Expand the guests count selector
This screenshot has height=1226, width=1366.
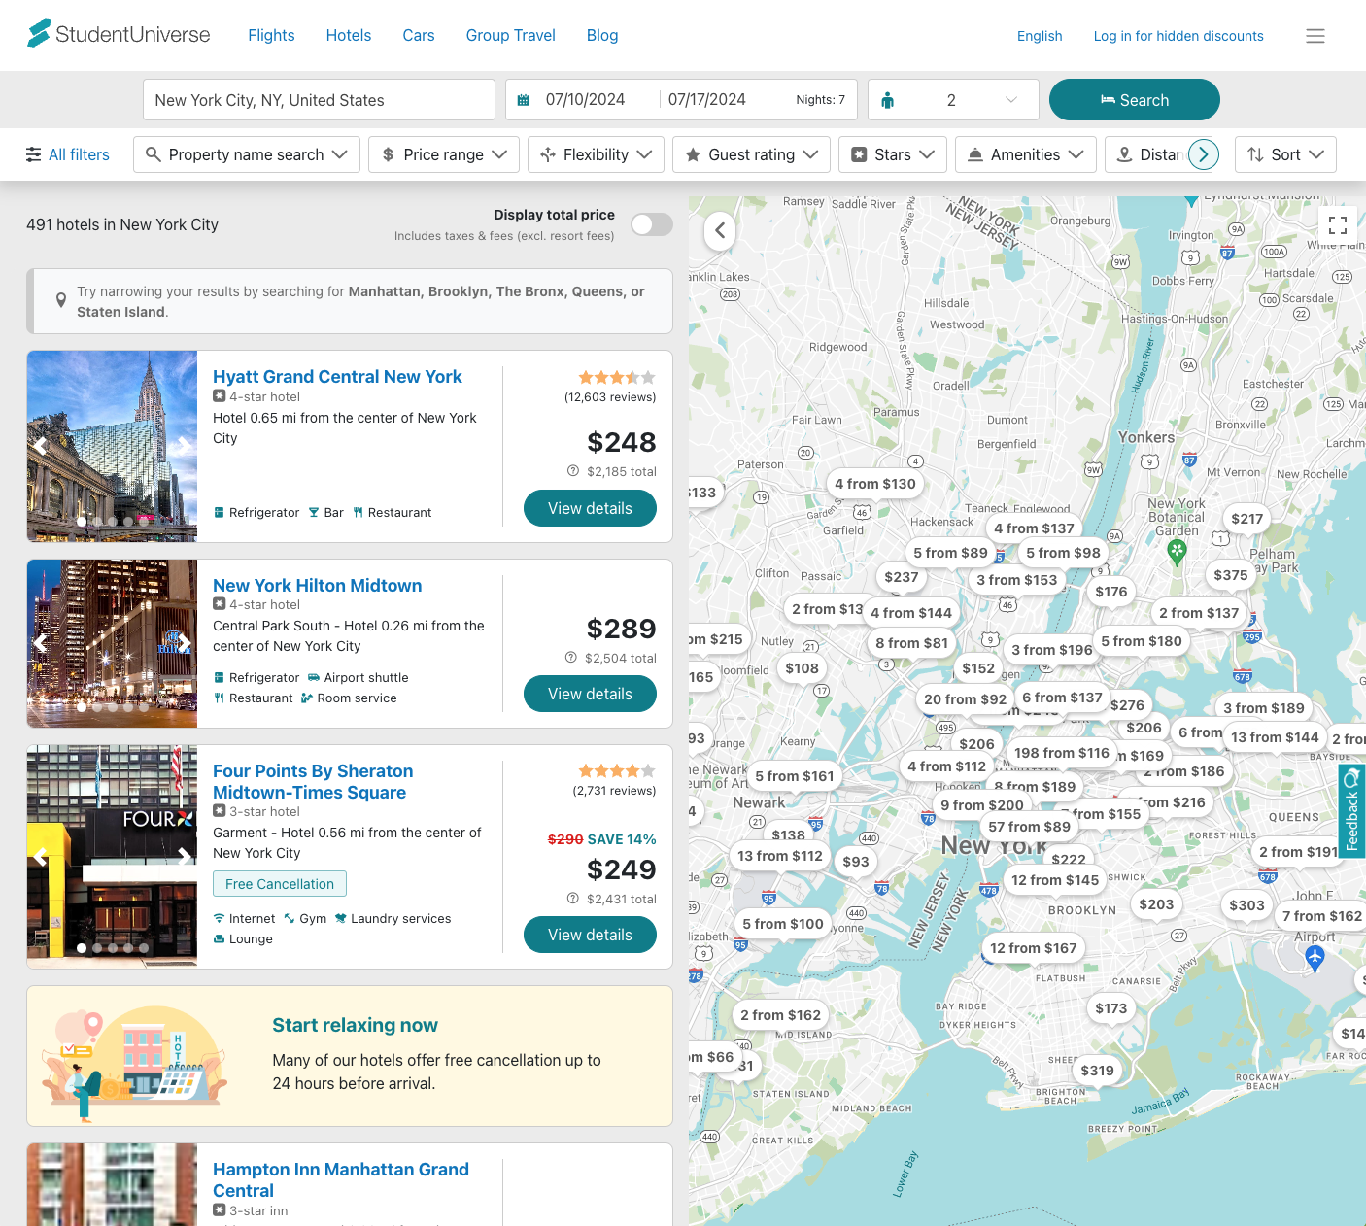(x=953, y=100)
